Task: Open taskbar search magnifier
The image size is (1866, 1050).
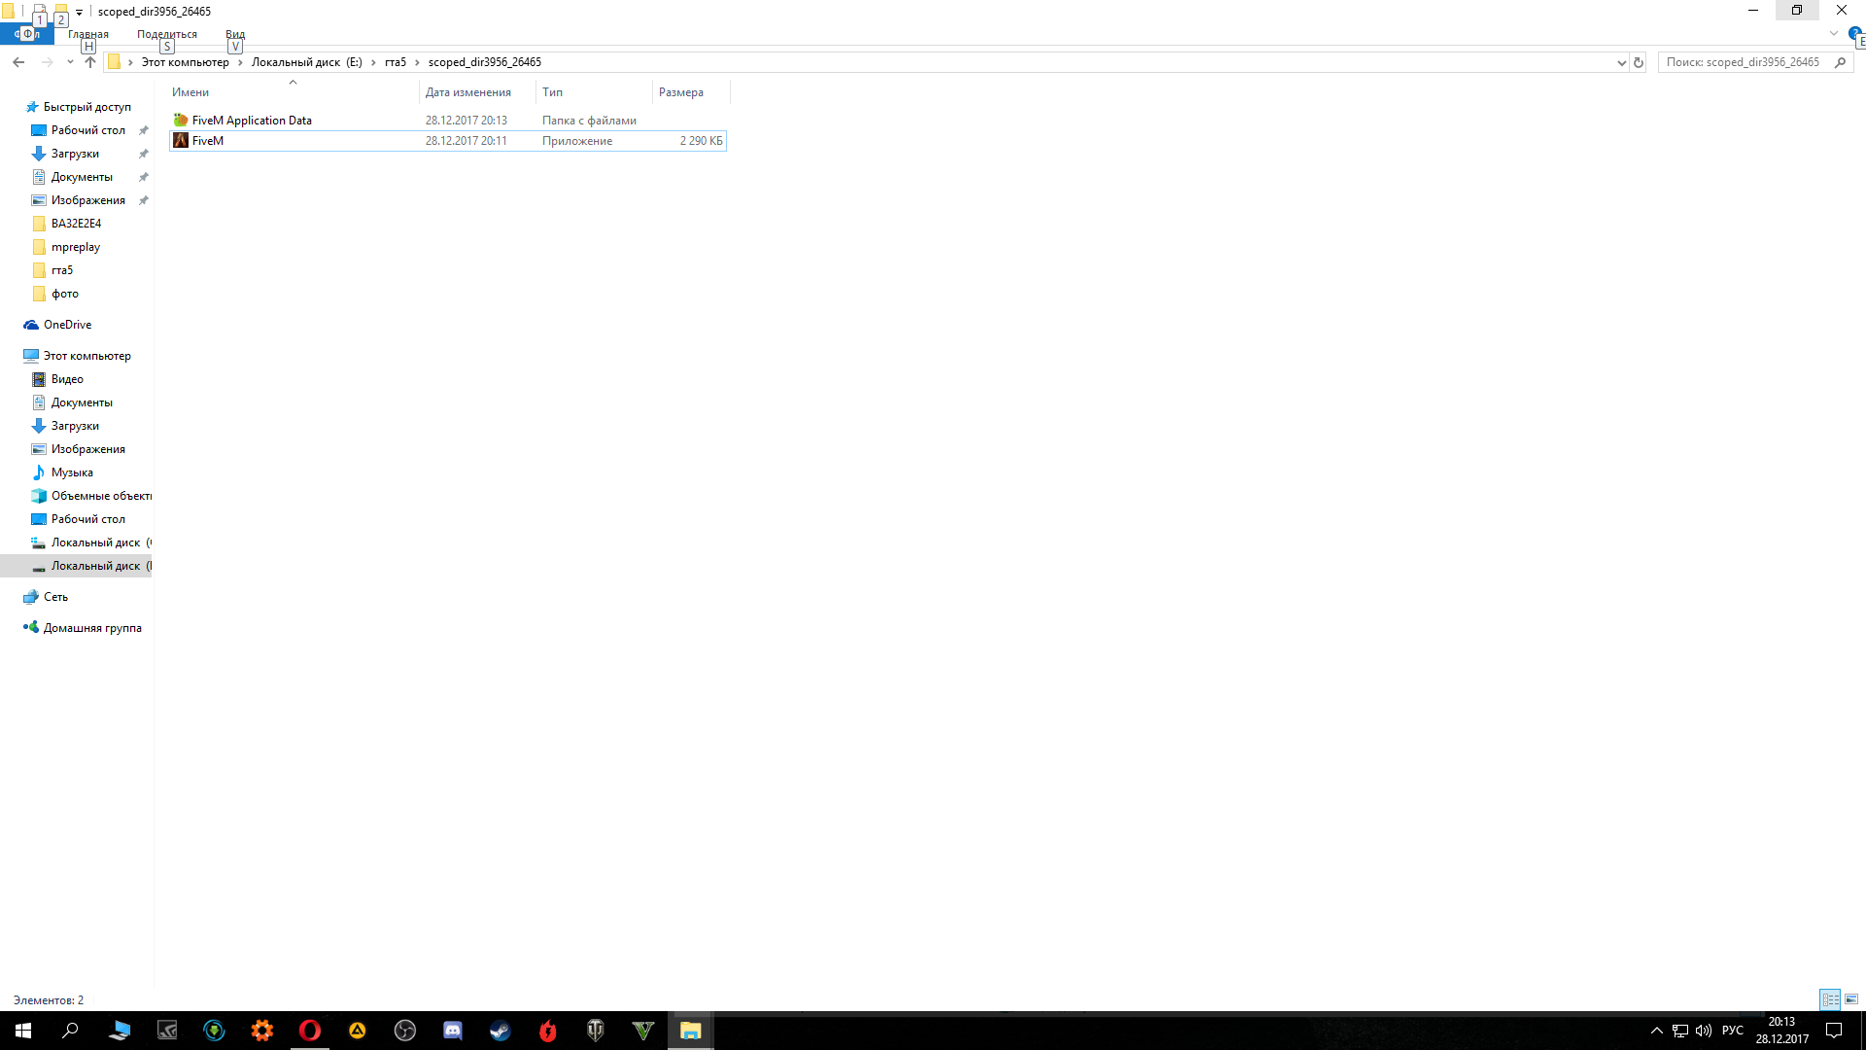Action: (70, 1031)
